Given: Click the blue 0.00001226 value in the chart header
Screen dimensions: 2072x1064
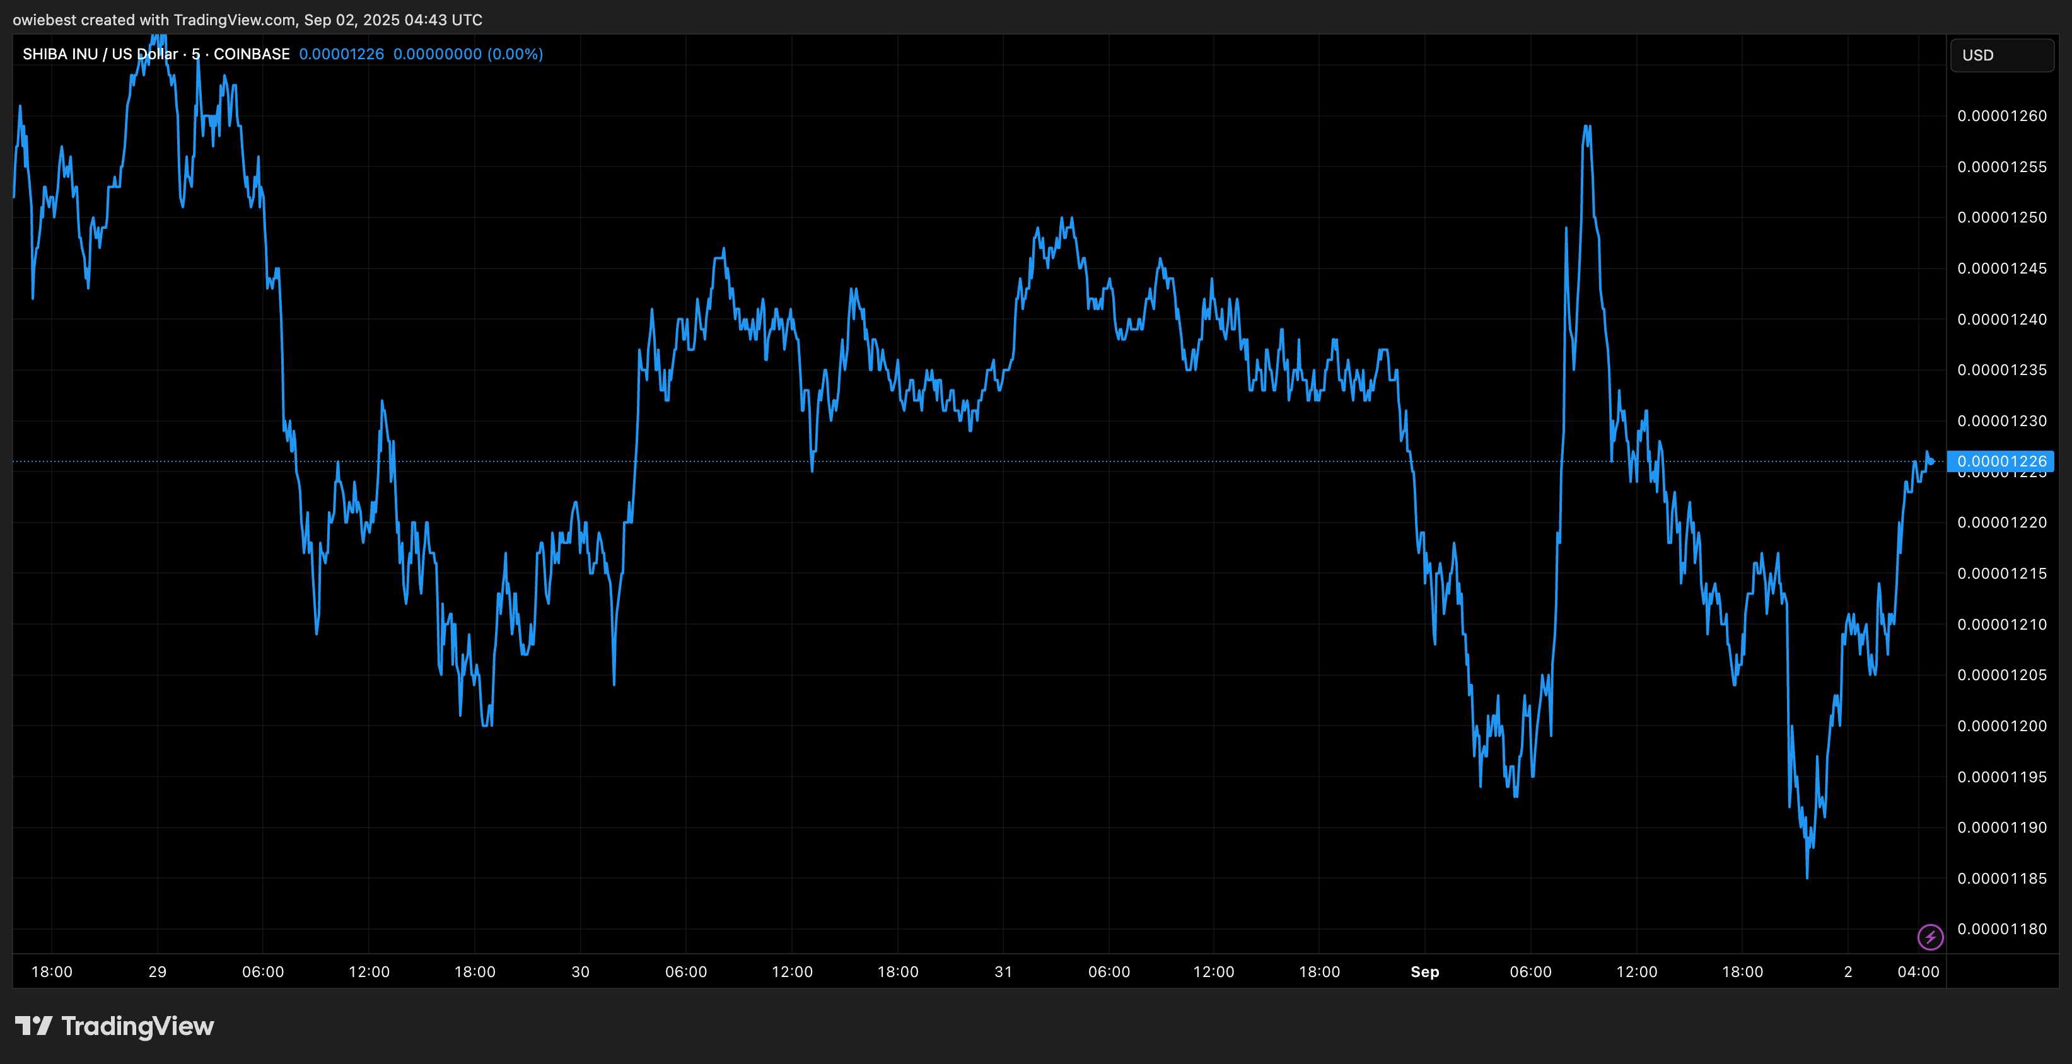Looking at the screenshot, I should [x=342, y=54].
